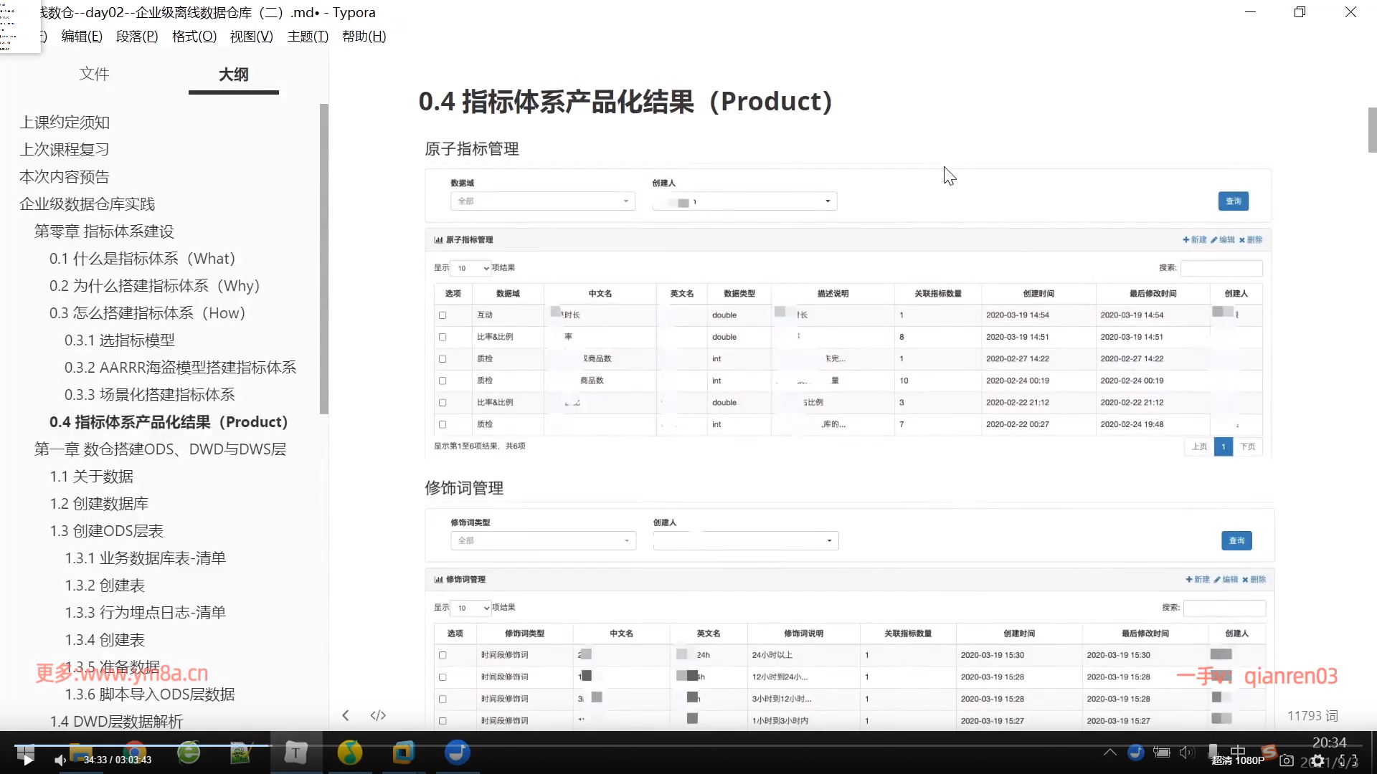Jump to 1.2 创建数据库 in outline
This screenshot has width=1377, height=774.
point(99,504)
